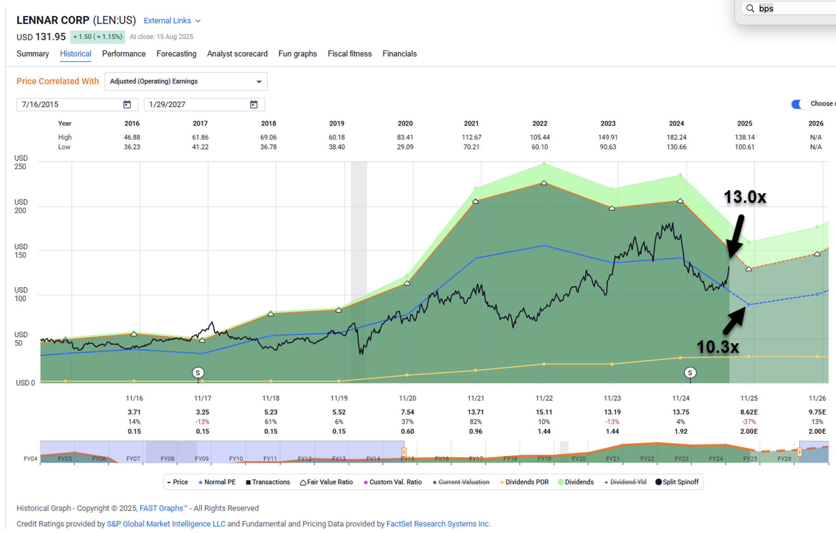Click the LENNAR CORP company title

(x=53, y=20)
